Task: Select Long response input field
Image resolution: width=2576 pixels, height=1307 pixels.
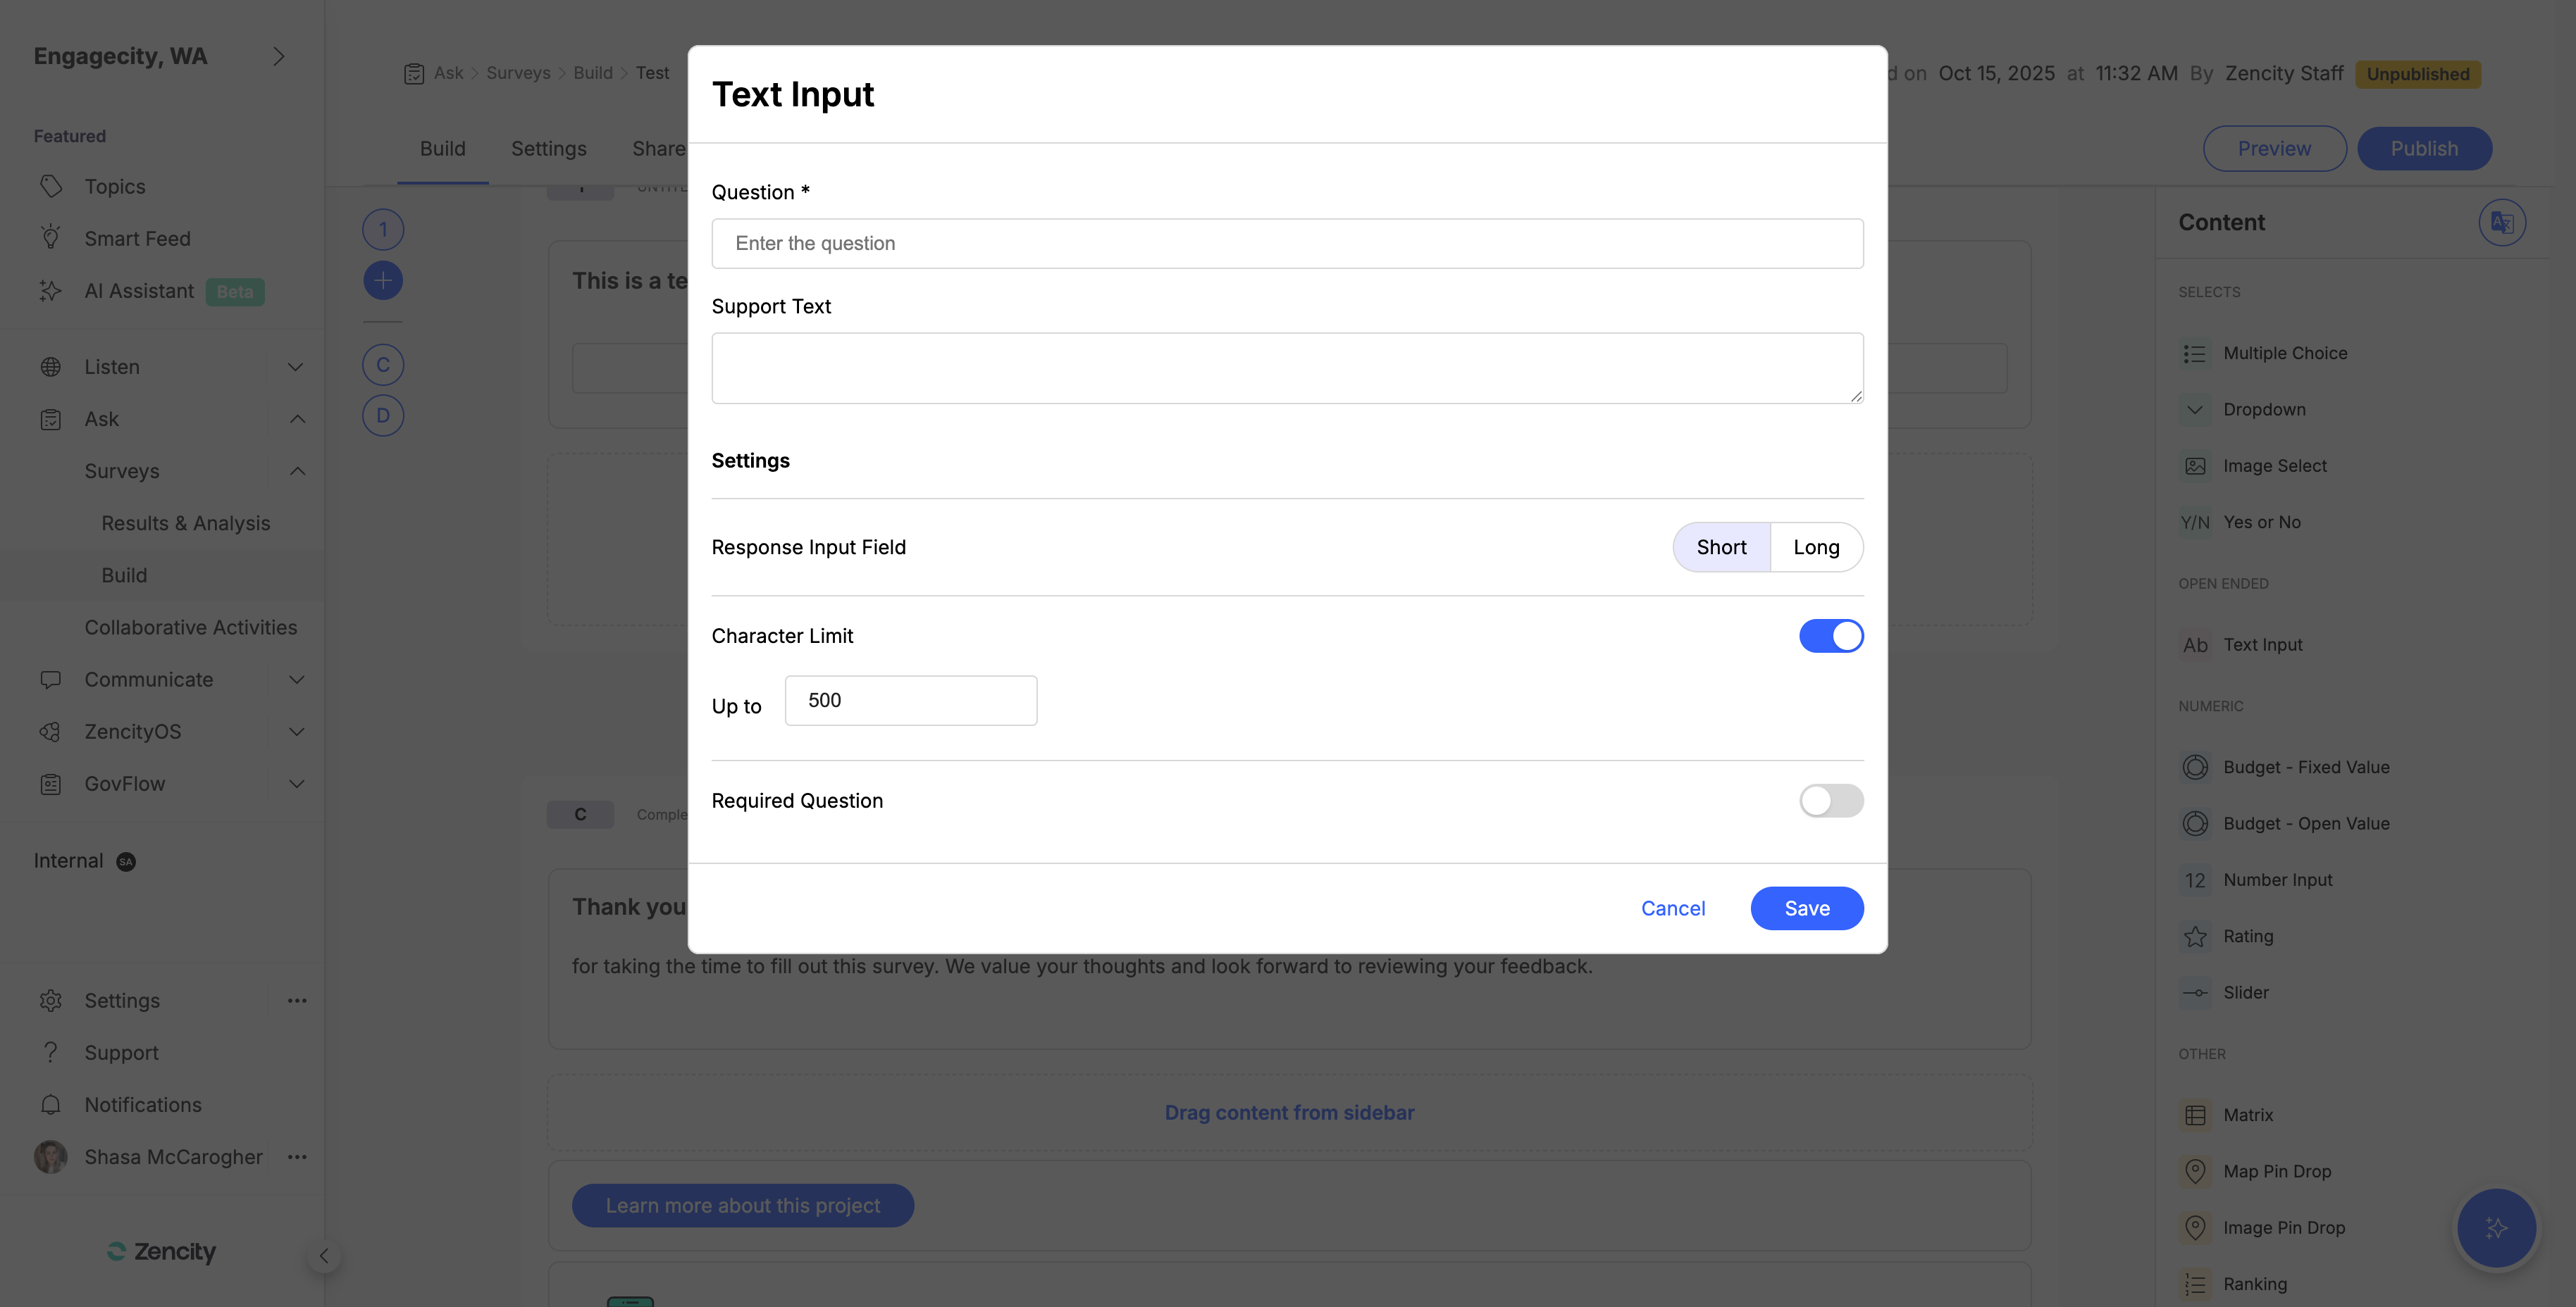Action: [x=1815, y=546]
